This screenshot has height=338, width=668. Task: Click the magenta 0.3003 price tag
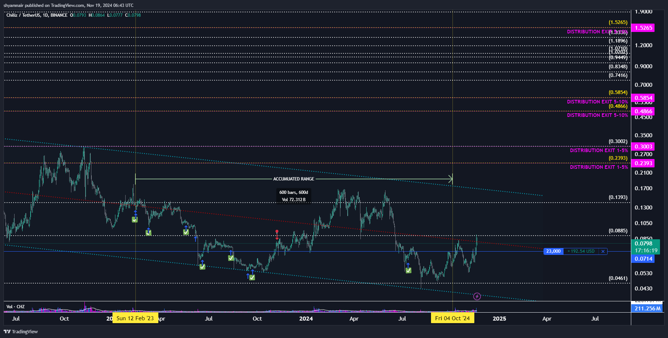coord(643,147)
